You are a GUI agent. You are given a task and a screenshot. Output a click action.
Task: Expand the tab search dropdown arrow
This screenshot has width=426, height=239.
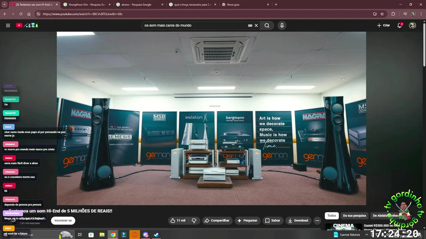tap(4, 5)
